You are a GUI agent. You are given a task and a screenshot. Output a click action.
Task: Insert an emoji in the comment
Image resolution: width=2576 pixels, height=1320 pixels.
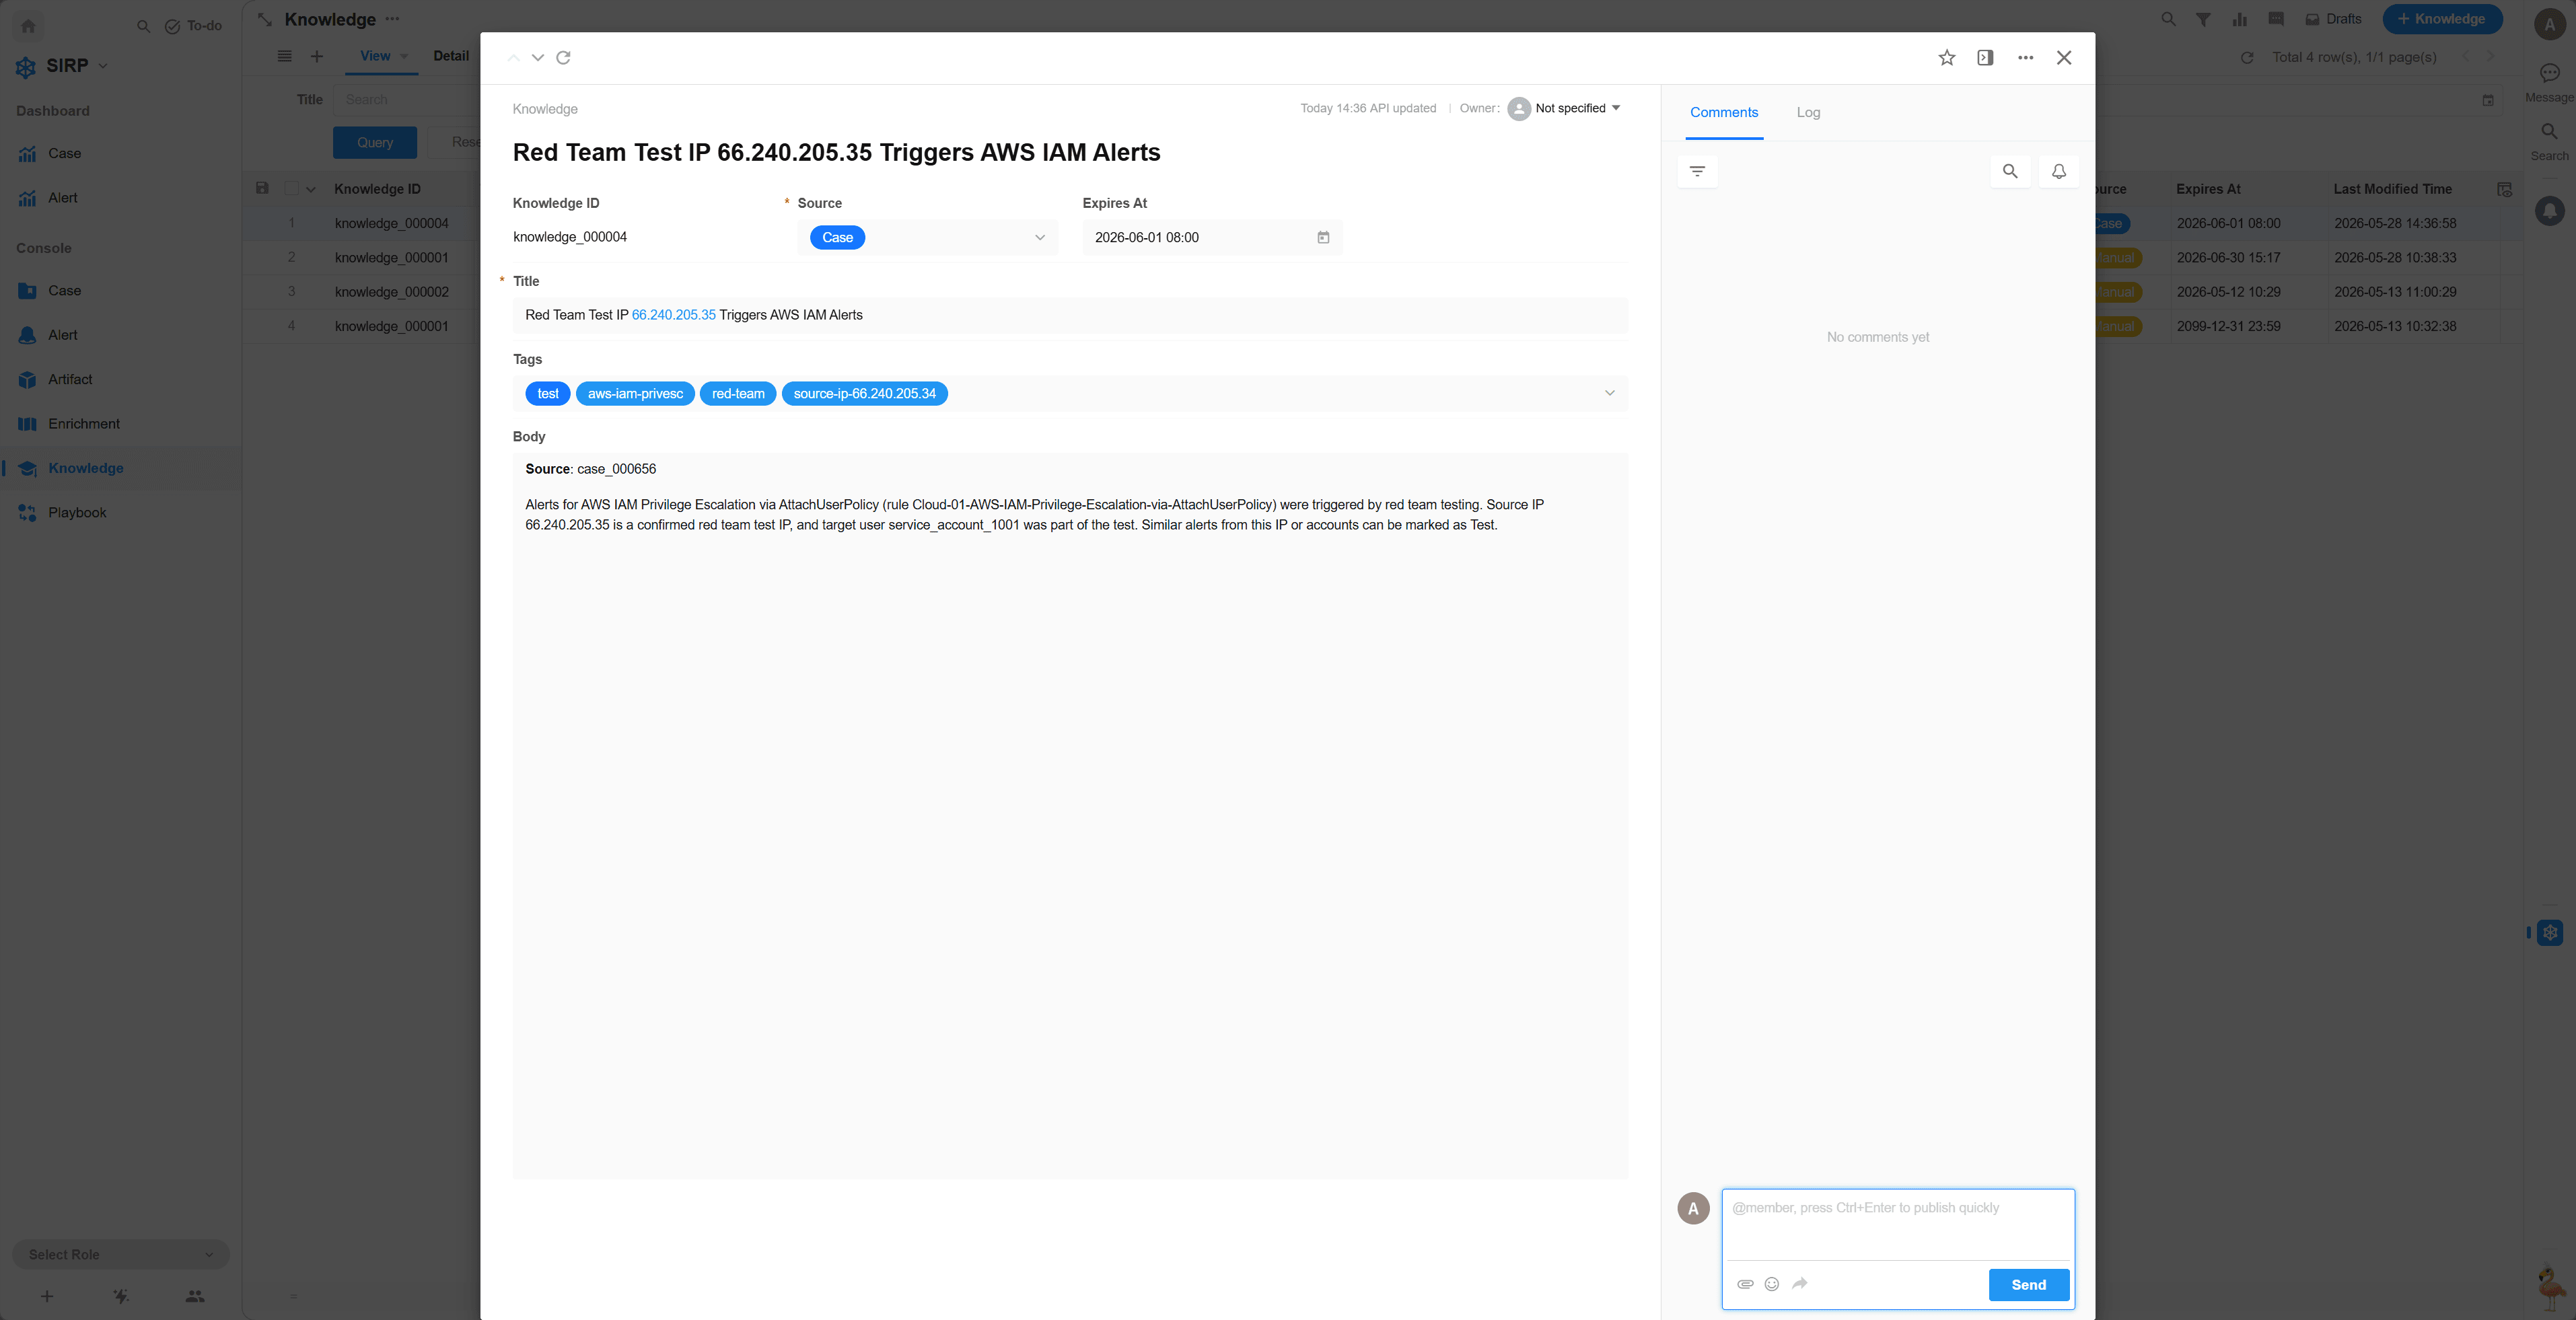[x=1772, y=1284]
